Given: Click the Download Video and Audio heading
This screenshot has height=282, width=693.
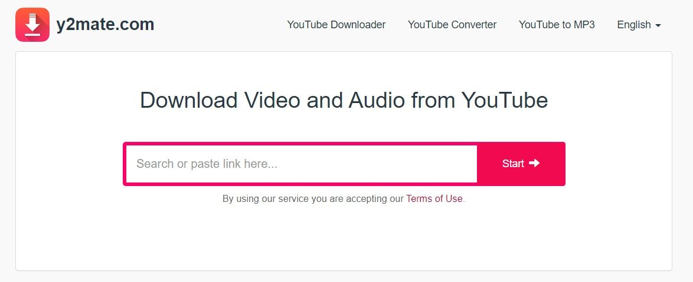Looking at the screenshot, I should tap(344, 101).
